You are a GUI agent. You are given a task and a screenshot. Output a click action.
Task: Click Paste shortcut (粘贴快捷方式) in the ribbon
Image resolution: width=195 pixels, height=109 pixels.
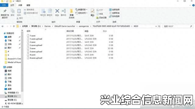coord(31,13)
